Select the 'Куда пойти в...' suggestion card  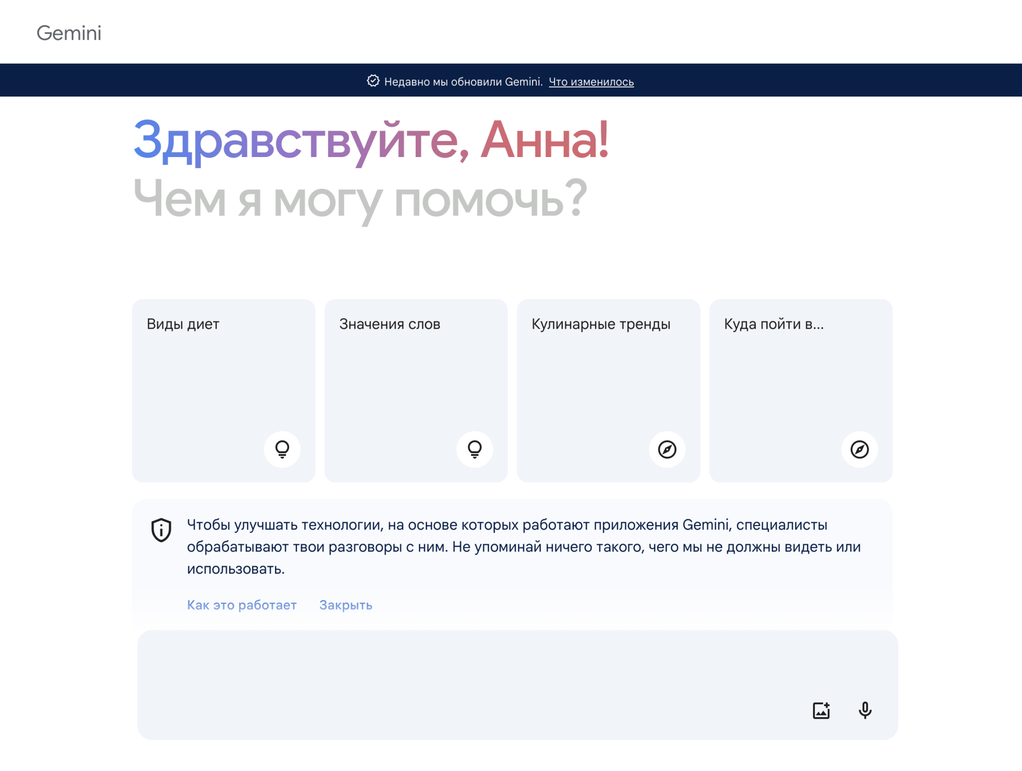point(801,391)
